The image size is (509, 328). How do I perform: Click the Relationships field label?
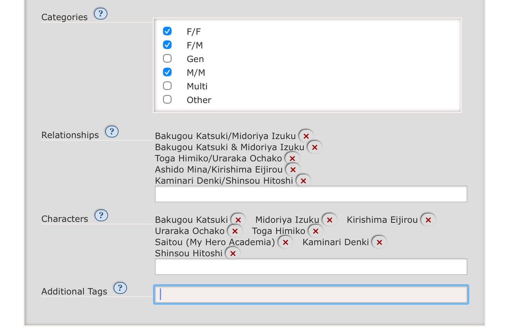pyautogui.click(x=70, y=135)
